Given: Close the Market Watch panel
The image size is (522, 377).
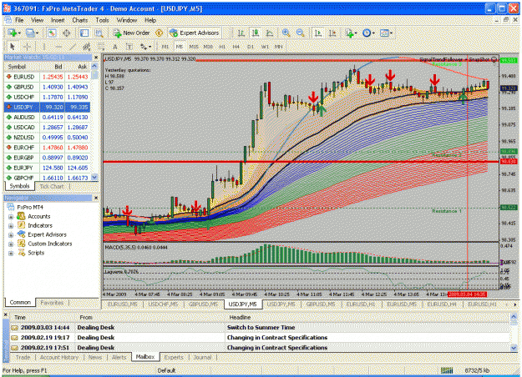Looking at the screenshot, I should [96, 58].
